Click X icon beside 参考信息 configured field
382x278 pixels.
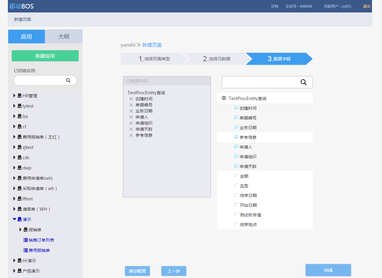tap(131, 135)
